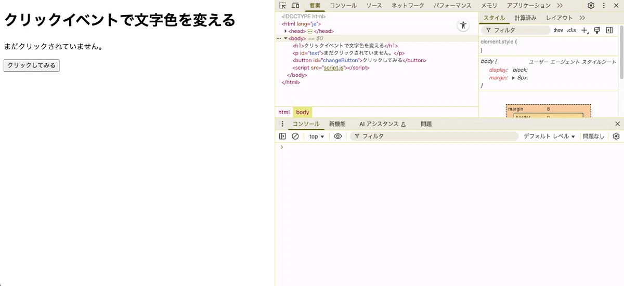Click the round accessibility person icon

(x=463, y=25)
